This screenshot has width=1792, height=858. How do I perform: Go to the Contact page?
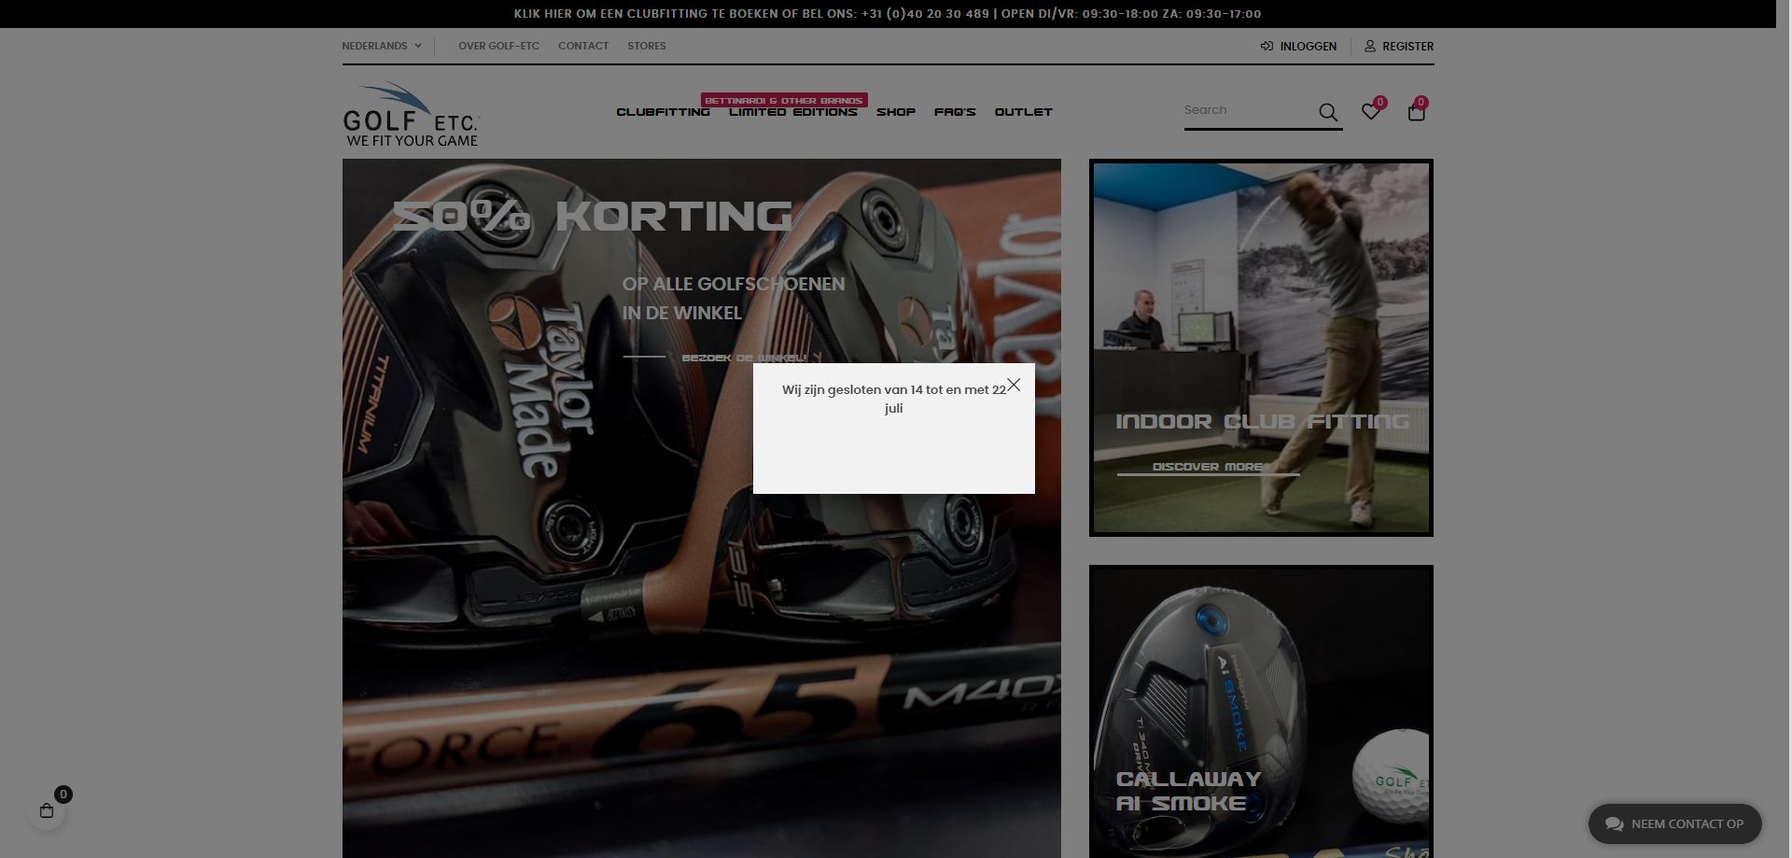[583, 46]
